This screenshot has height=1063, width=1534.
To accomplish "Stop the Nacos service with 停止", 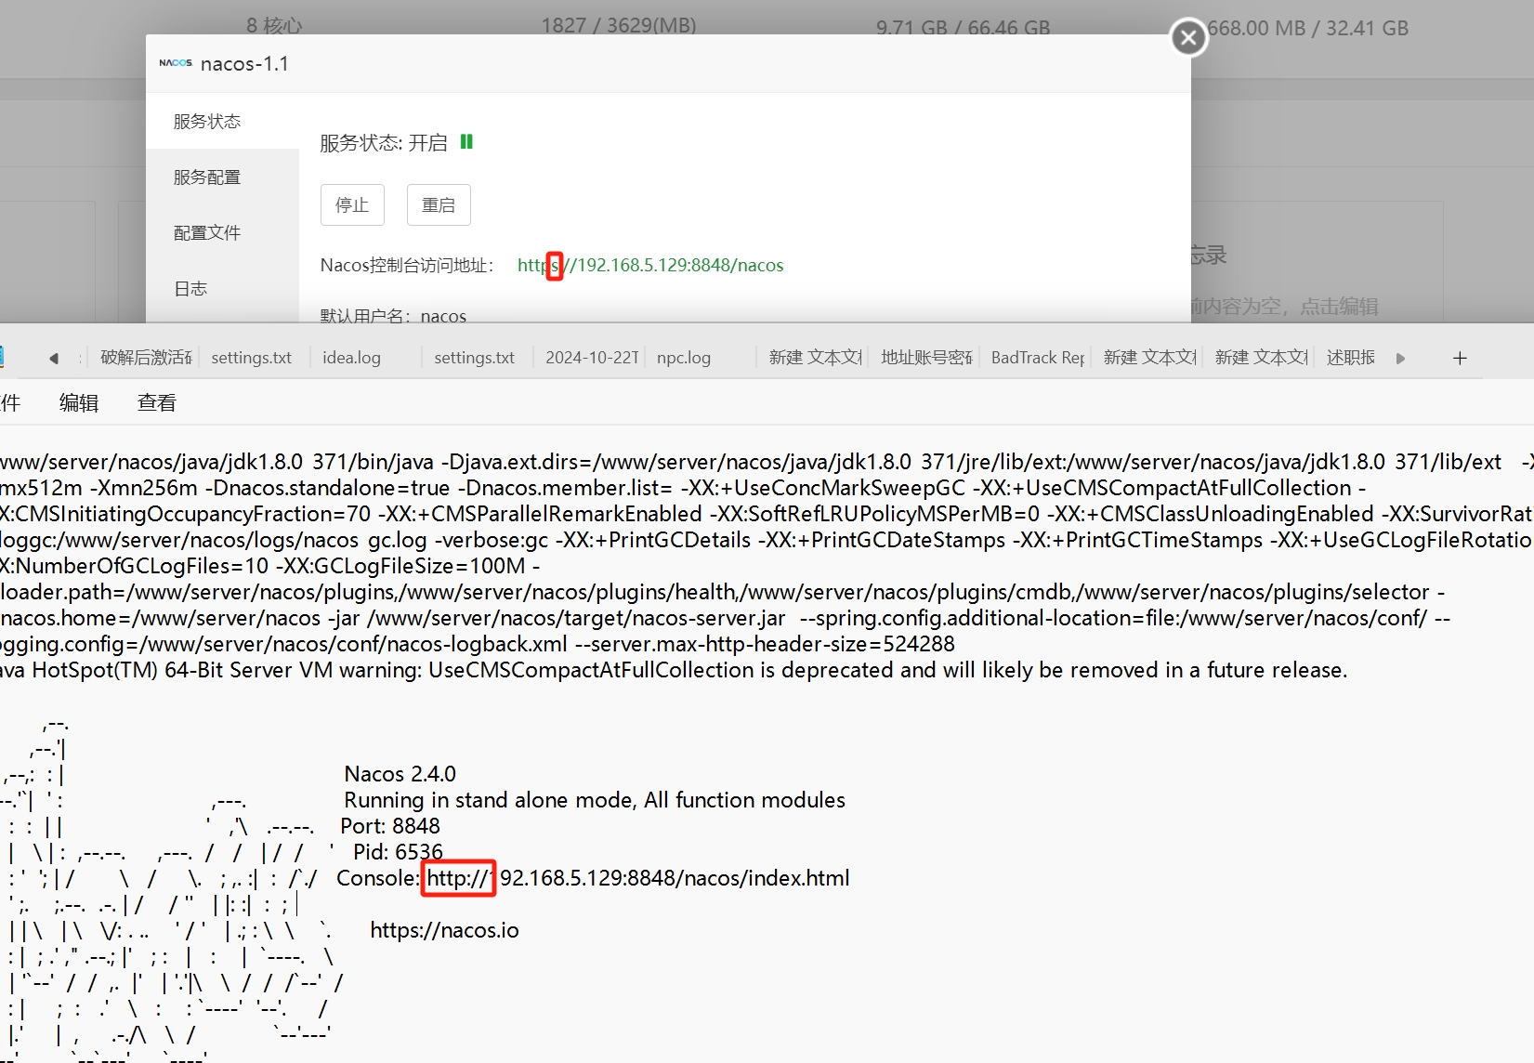I will click(x=352, y=205).
